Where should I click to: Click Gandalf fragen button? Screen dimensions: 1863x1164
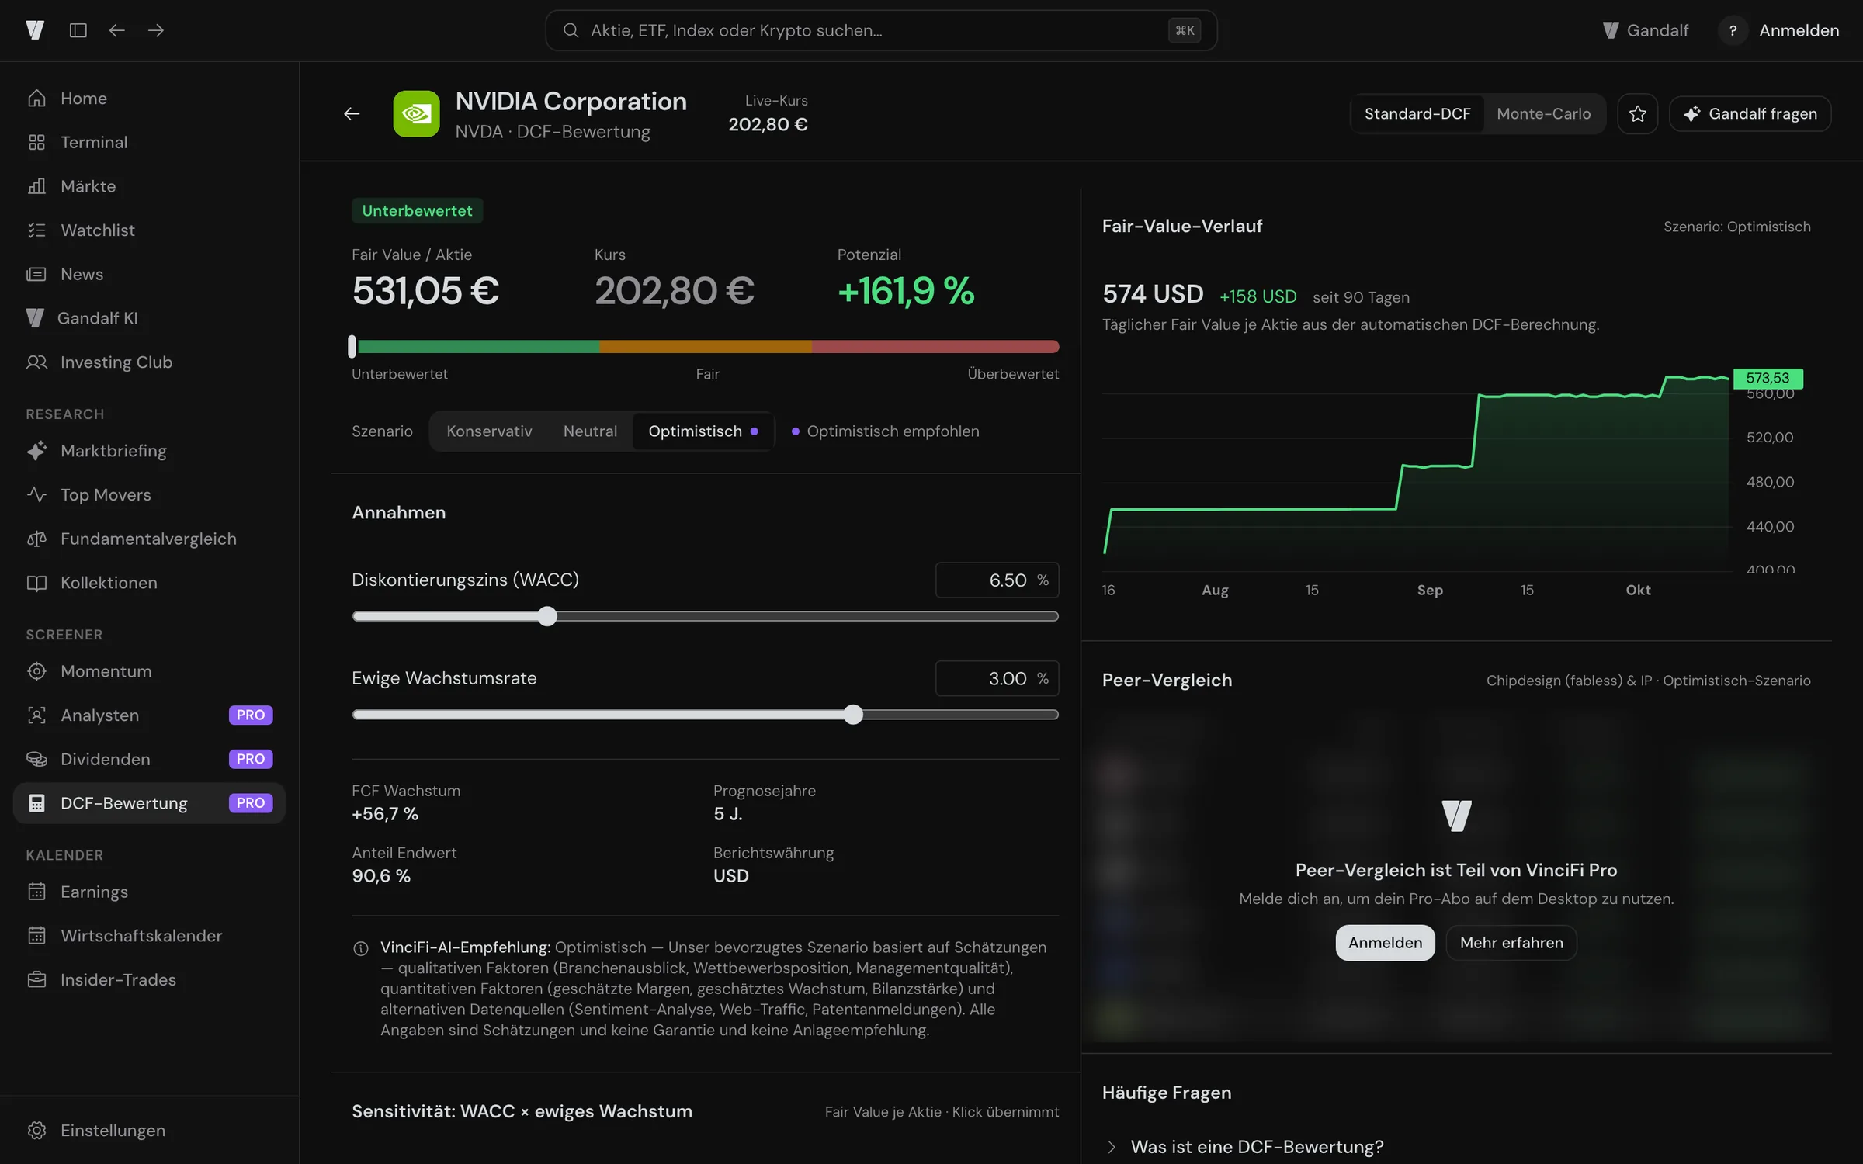[x=1750, y=114]
